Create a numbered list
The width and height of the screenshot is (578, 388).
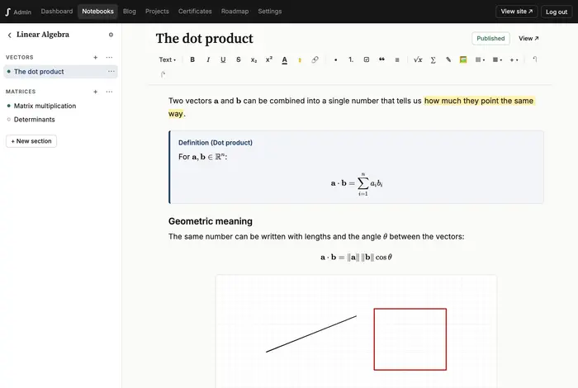351,59
